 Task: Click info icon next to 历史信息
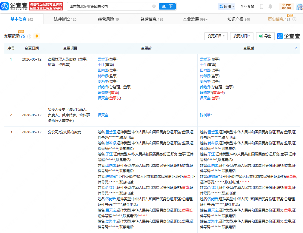294,19
